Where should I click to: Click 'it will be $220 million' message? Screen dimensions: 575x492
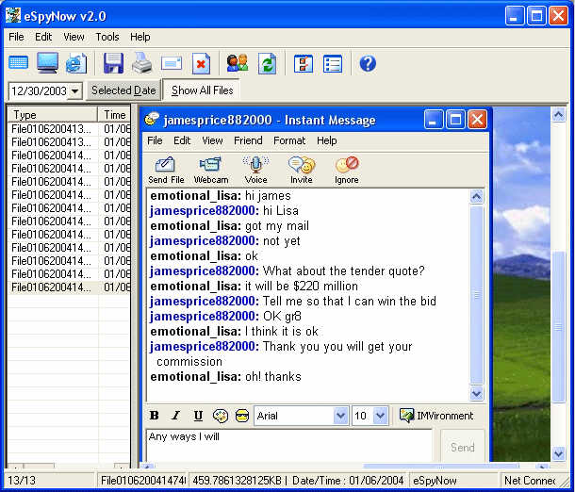point(302,286)
